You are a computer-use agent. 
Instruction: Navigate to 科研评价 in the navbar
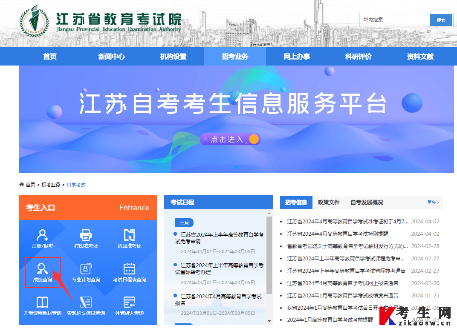[x=358, y=56]
